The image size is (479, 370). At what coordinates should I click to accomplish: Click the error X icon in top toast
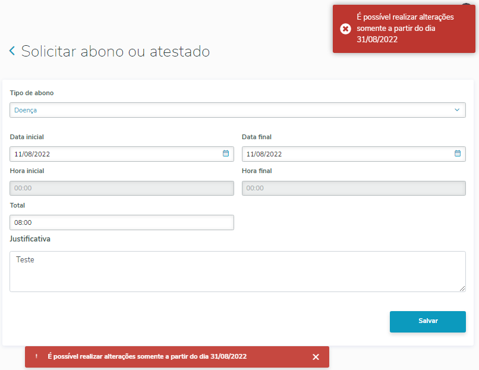click(x=345, y=29)
